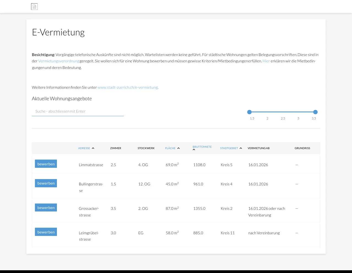
Task: Apply for the Limmatstrasse apartment
Action: tap(46, 164)
